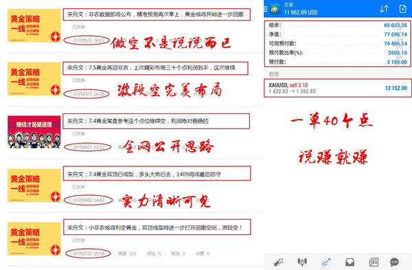412x270 pixels.
Task: Tap the MetaTrader app logo icon
Action: click(x=275, y=9)
